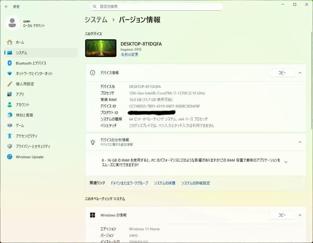The image size is (313, 243).
Task: Collapse the デバイス情報 section
Action: (300, 73)
